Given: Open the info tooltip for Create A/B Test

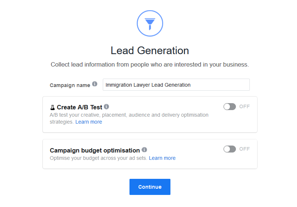Looking at the screenshot, I should tap(106, 107).
